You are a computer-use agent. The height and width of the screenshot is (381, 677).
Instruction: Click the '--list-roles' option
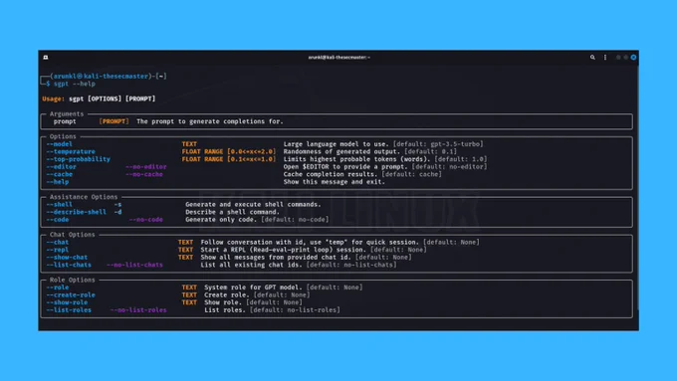tap(69, 310)
